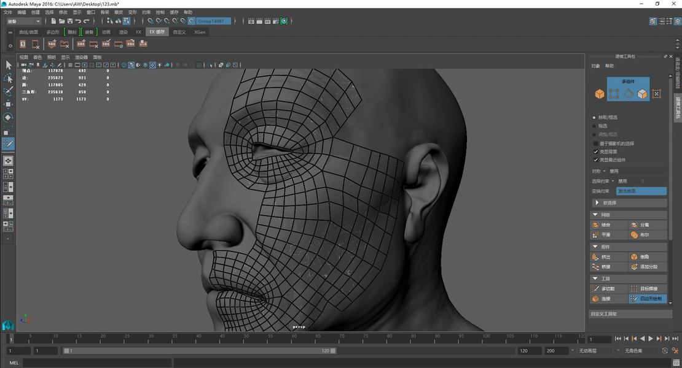Open the menu set dropdown at top-left
Image resolution: width=682 pixels, height=368 pixels.
[x=23, y=21]
